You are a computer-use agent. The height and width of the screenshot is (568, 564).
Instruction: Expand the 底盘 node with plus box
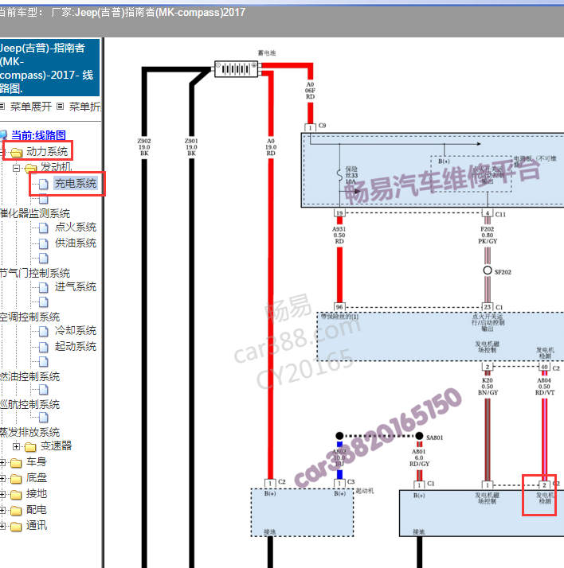coord(2,479)
